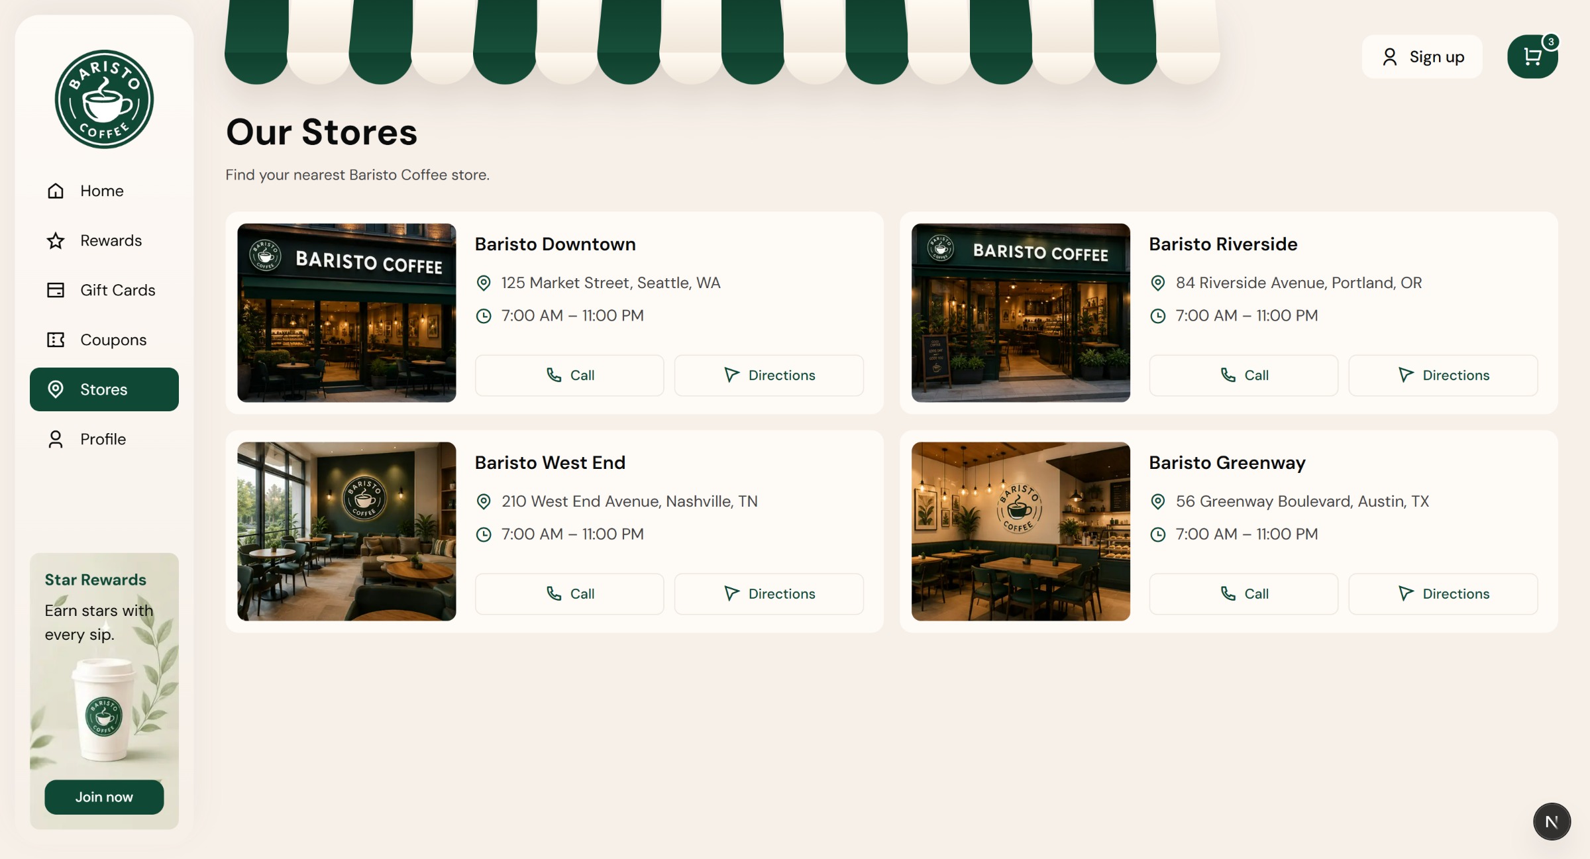Click address 210 West End Avenue, Nashville, TN
1590x859 pixels.
[629, 502]
